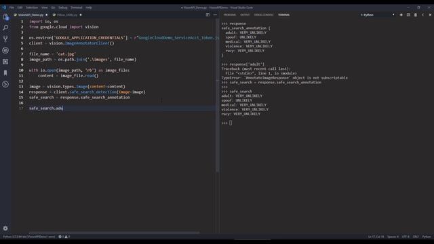Viewport: 434px width, 244px height.
Task: Switch to VisionAPI_Demo.py editor tab
Action: pos(31,15)
